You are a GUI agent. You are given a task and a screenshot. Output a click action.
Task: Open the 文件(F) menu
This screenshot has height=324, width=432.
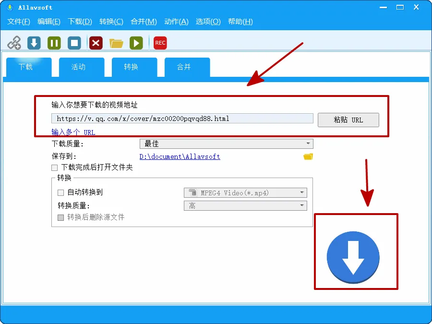(18, 22)
